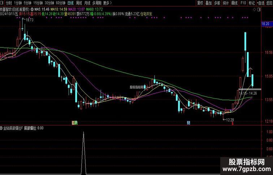Toggle the side panel icon at top right
This screenshot has height=175, width=273.
259,10
